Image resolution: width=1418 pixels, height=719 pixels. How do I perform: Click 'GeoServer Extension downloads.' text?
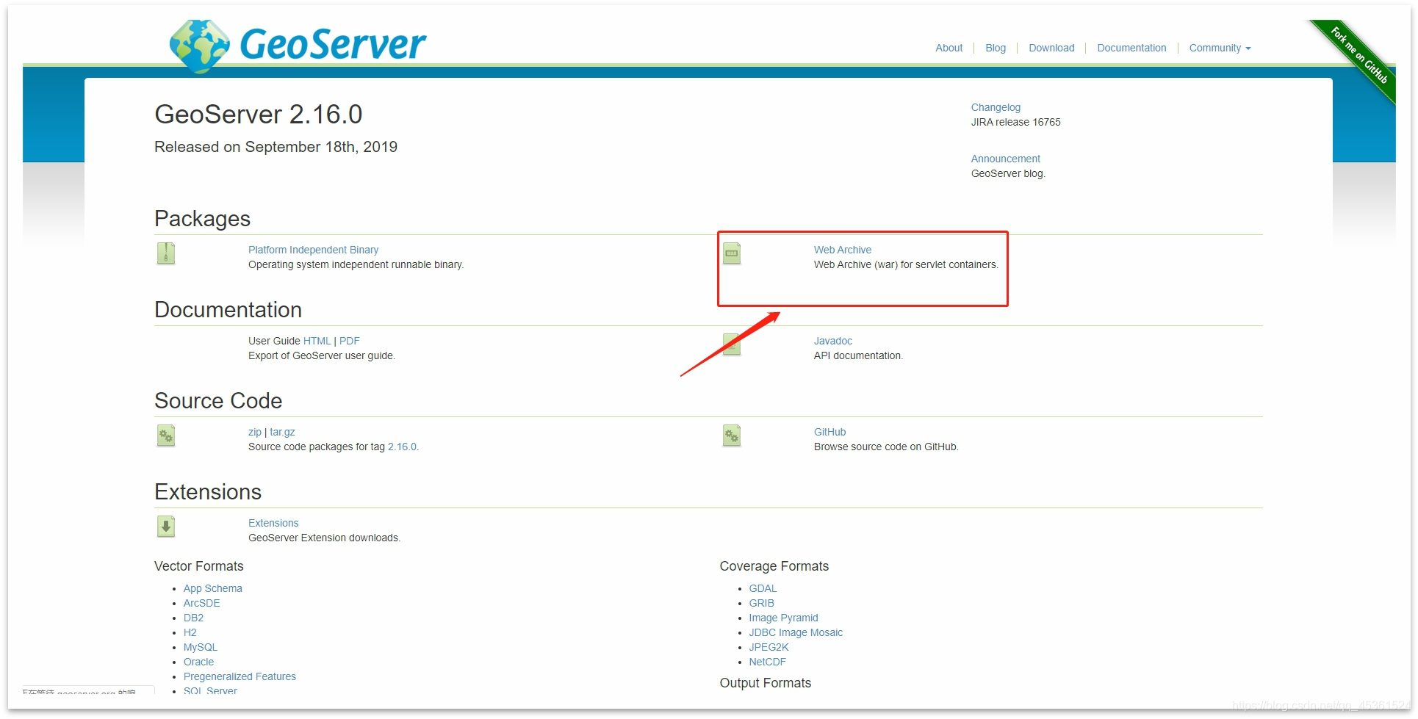tap(324, 538)
